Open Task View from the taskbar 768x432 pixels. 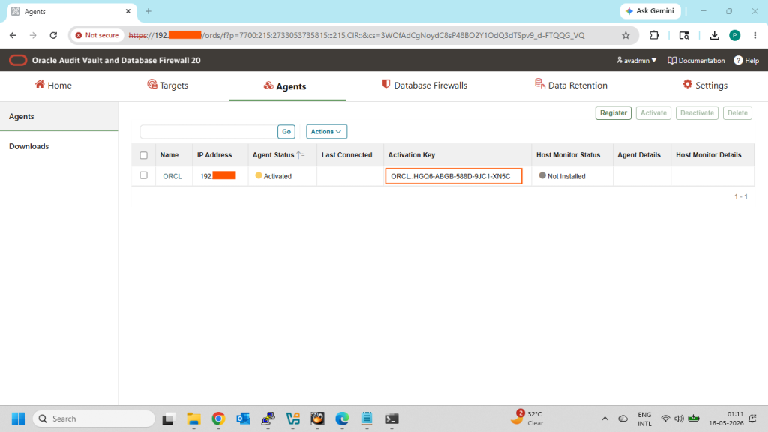click(x=168, y=418)
